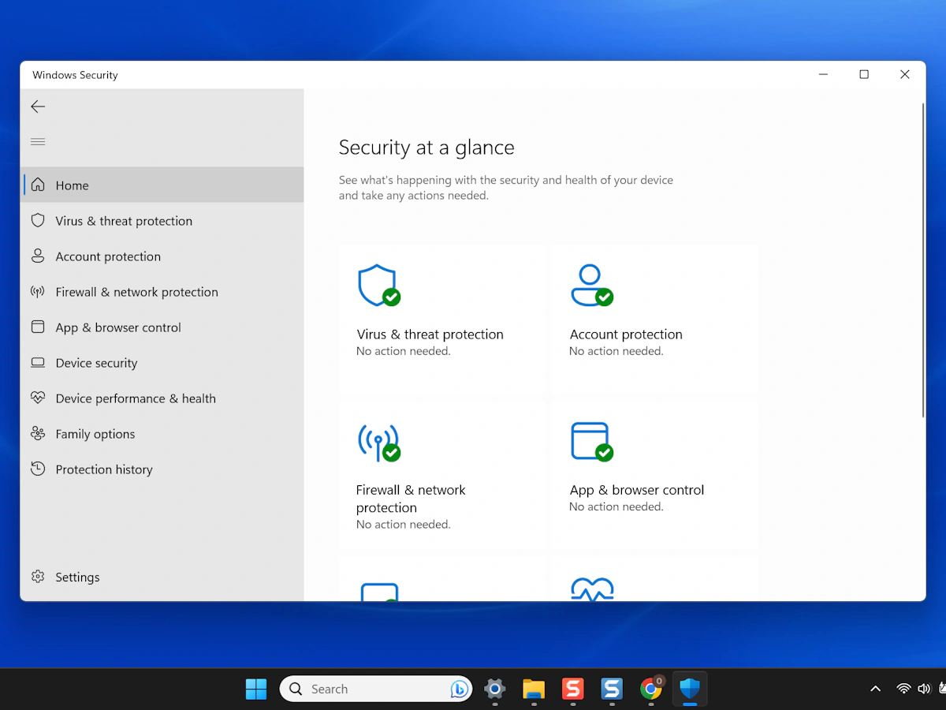Image resolution: width=946 pixels, height=710 pixels.
Task: Open Account protection from the sidebar
Action: tap(107, 256)
